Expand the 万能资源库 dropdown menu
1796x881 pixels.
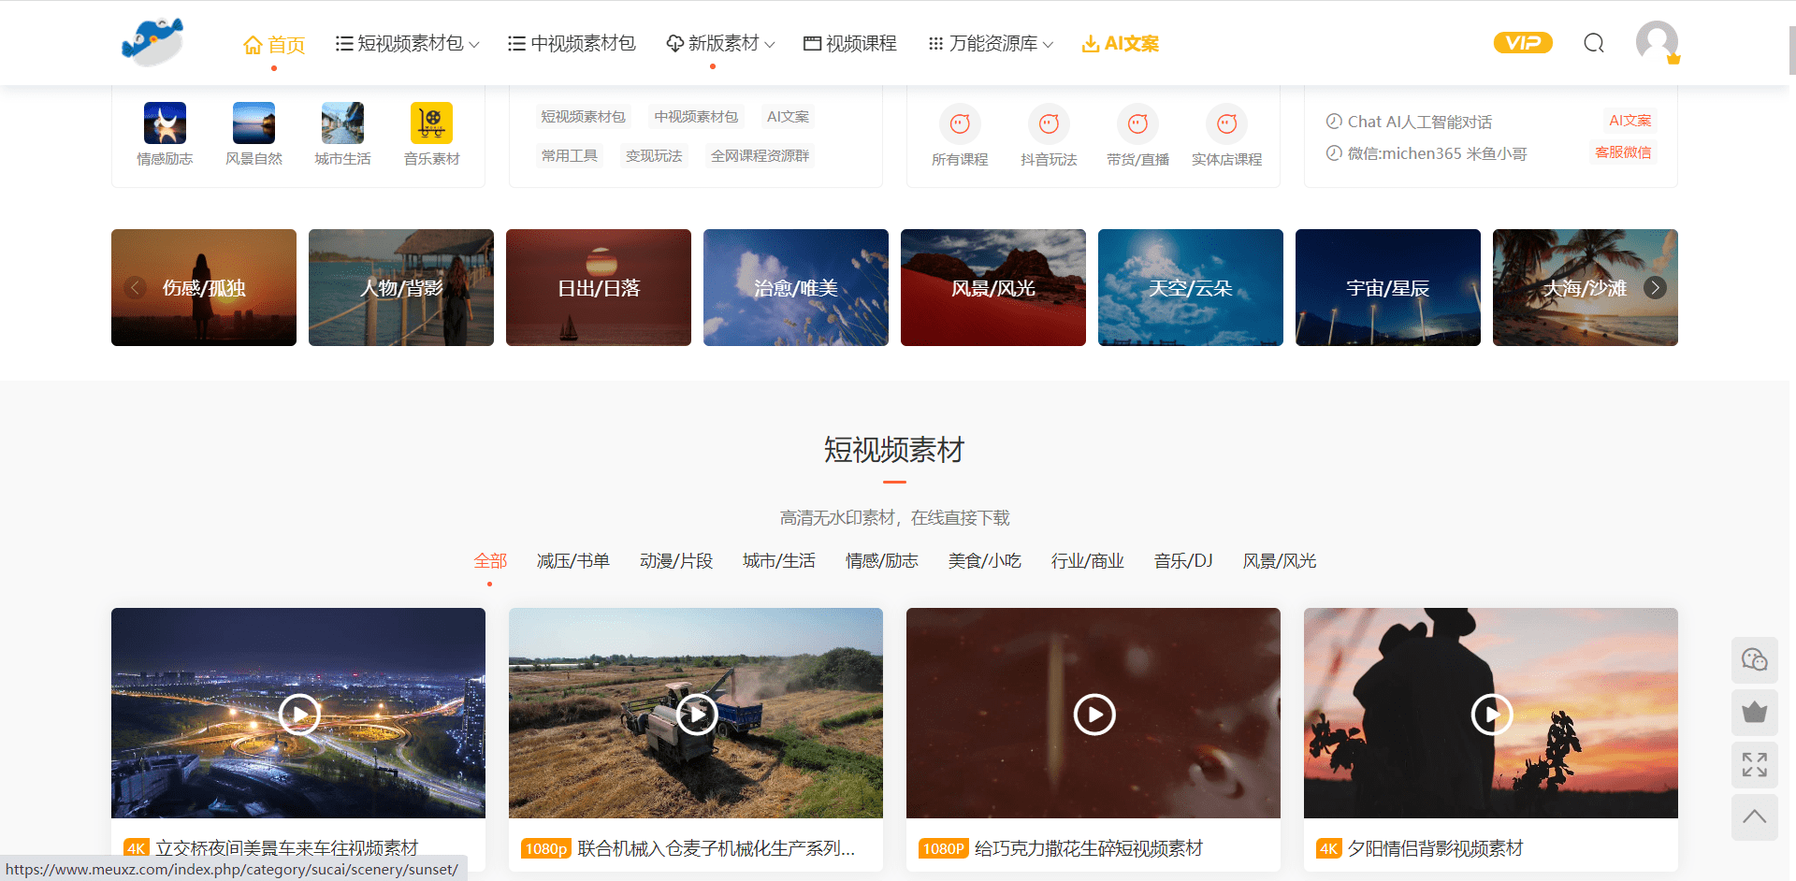(991, 44)
